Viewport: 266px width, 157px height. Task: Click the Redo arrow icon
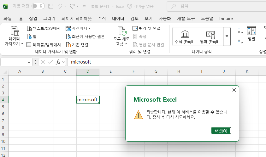click(x=72, y=6)
